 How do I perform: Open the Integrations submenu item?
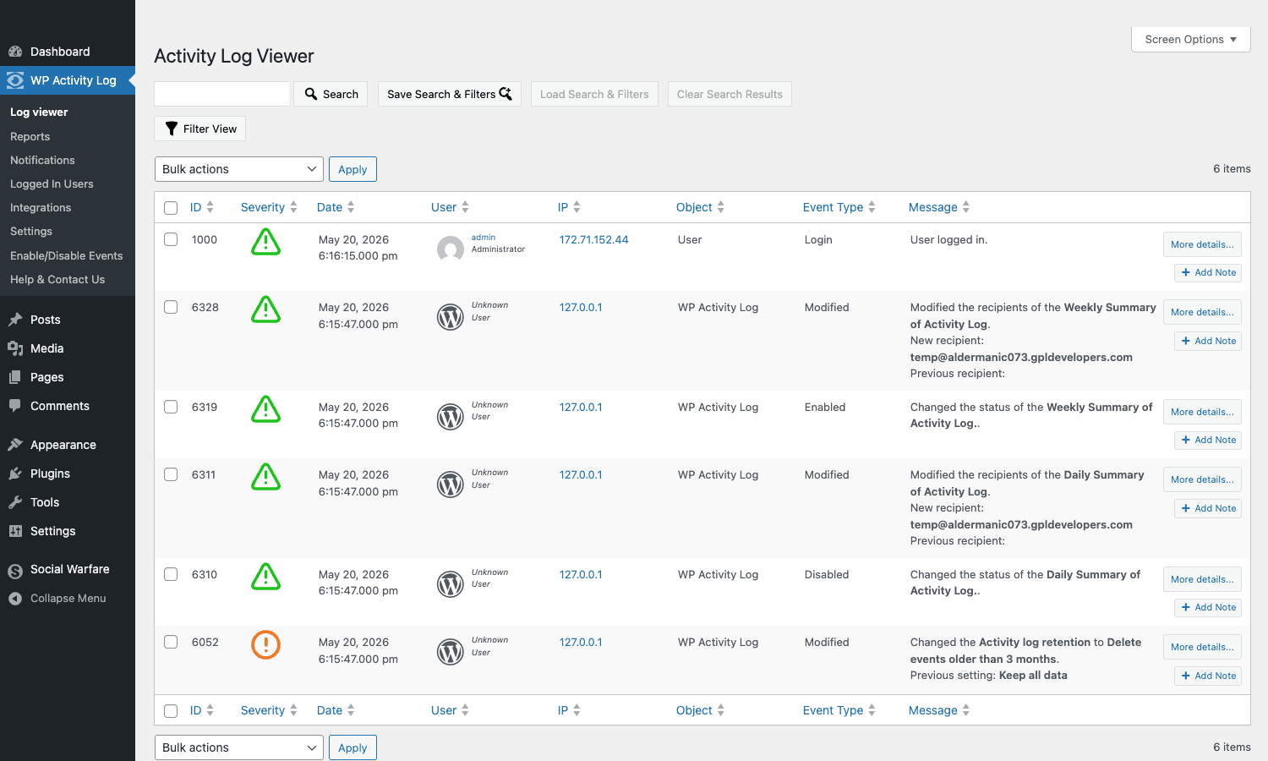[x=41, y=207]
